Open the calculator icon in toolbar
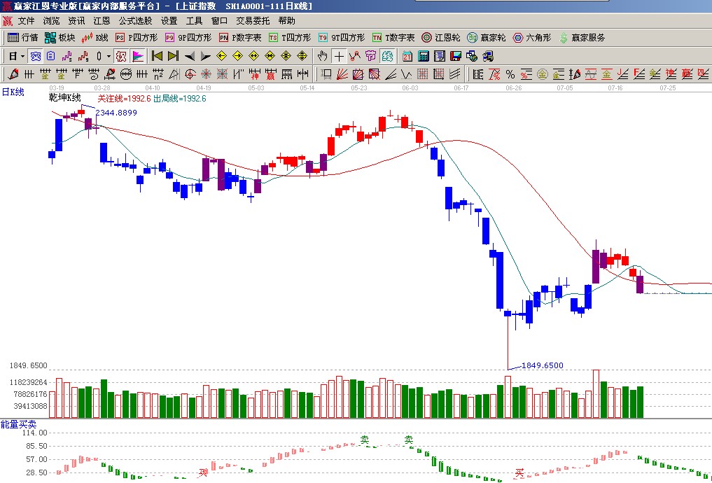Screen dimensions: 712x483 pos(424,56)
